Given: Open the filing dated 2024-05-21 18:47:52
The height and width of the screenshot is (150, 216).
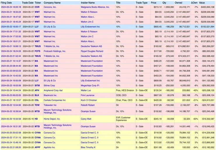Looking at the screenshot, I should pos(11,17).
